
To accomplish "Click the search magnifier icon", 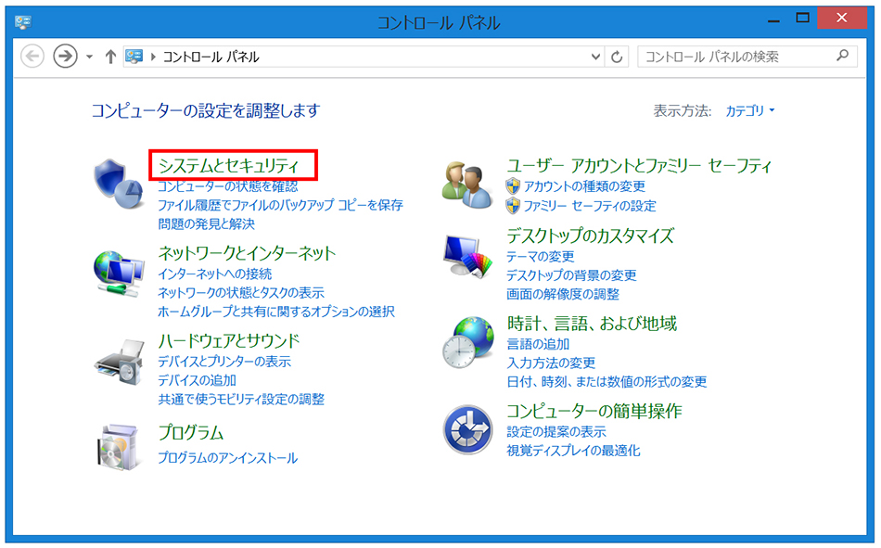I will coord(842,55).
